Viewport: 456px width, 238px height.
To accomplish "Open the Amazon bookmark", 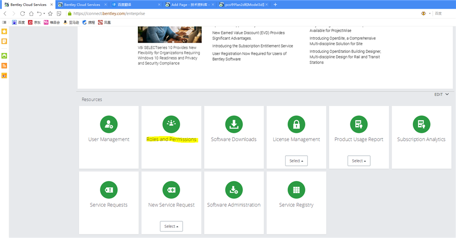I will coord(71,22).
